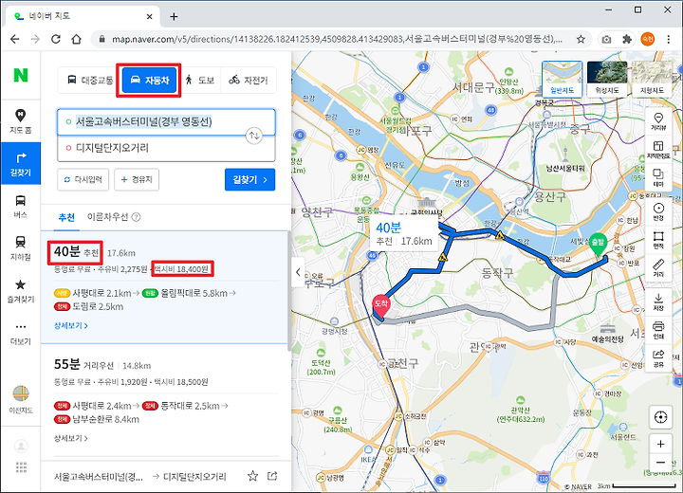Click the destination field 디지털단지오거리
Image resolution: width=683 pixels, height=493 pixels.
coord(166,148)
